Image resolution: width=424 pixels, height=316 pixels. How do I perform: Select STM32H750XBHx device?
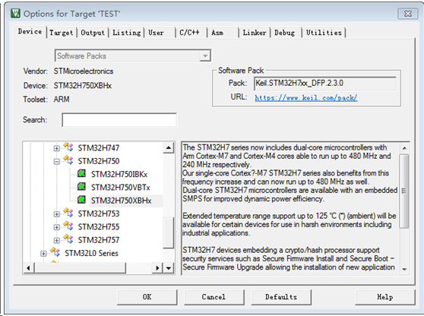(121, 201)
